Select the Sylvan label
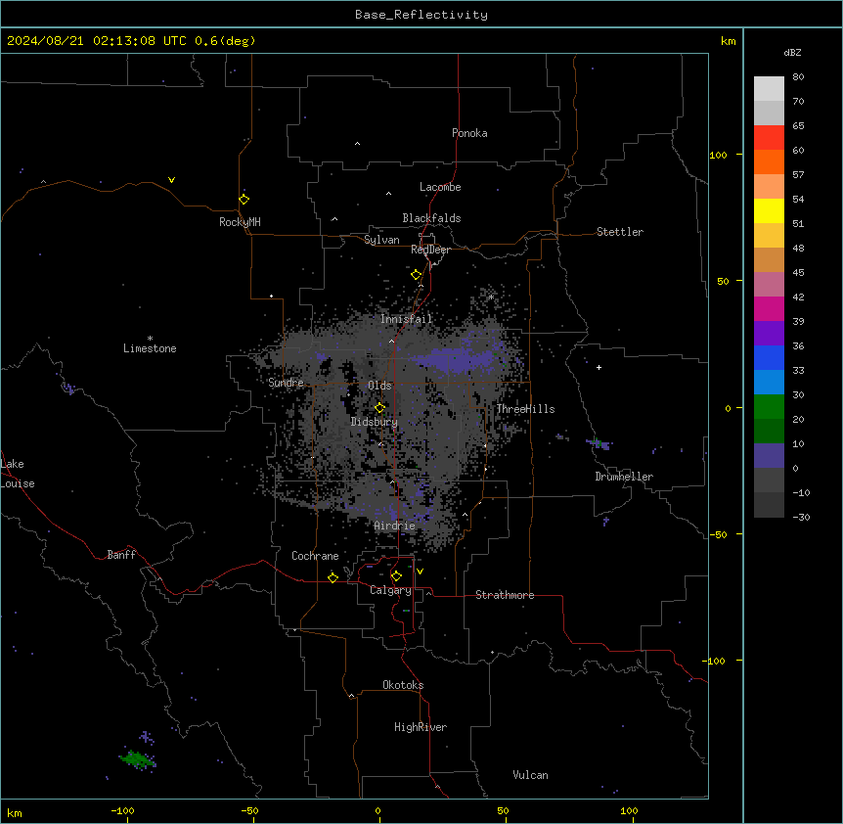Screen dimensions: 843x824 pyautogui.click(x=381, y=240)
